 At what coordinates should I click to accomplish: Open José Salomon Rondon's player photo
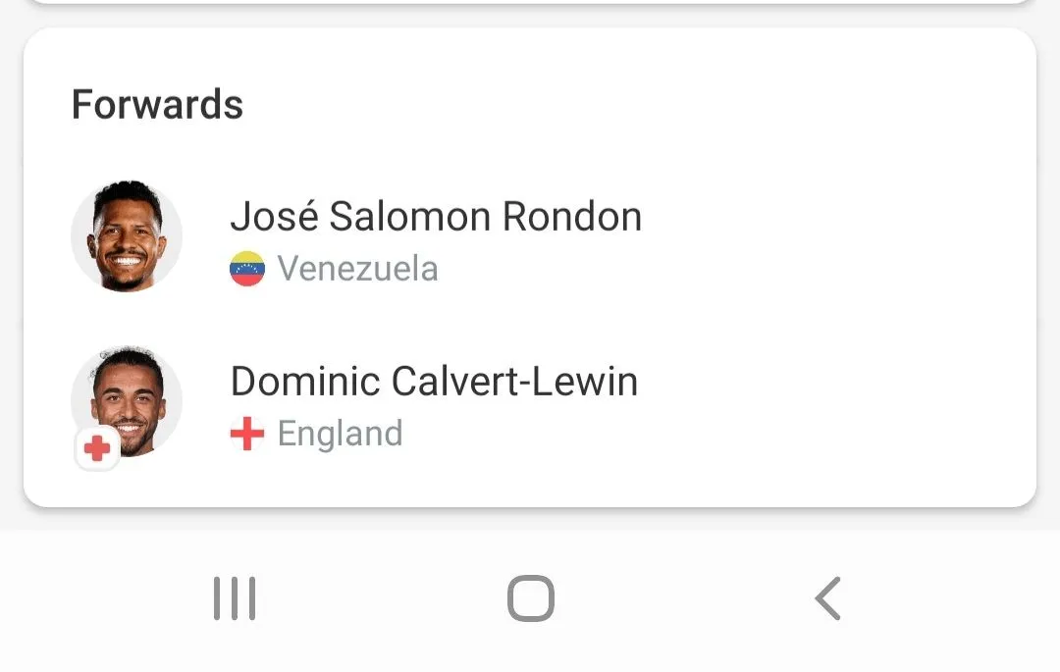point(127,236)
